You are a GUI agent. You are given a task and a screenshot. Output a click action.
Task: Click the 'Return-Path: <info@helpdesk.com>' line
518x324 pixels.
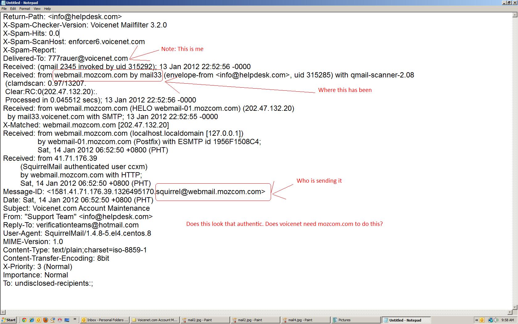(62, 17)
